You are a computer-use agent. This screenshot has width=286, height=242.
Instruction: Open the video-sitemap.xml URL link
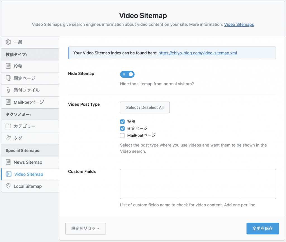coord(197,53)
